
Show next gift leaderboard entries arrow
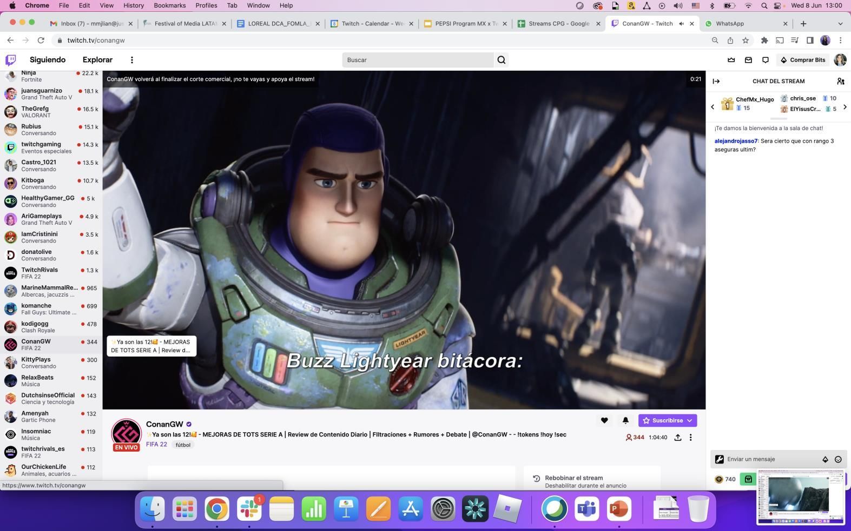[845, 107]
